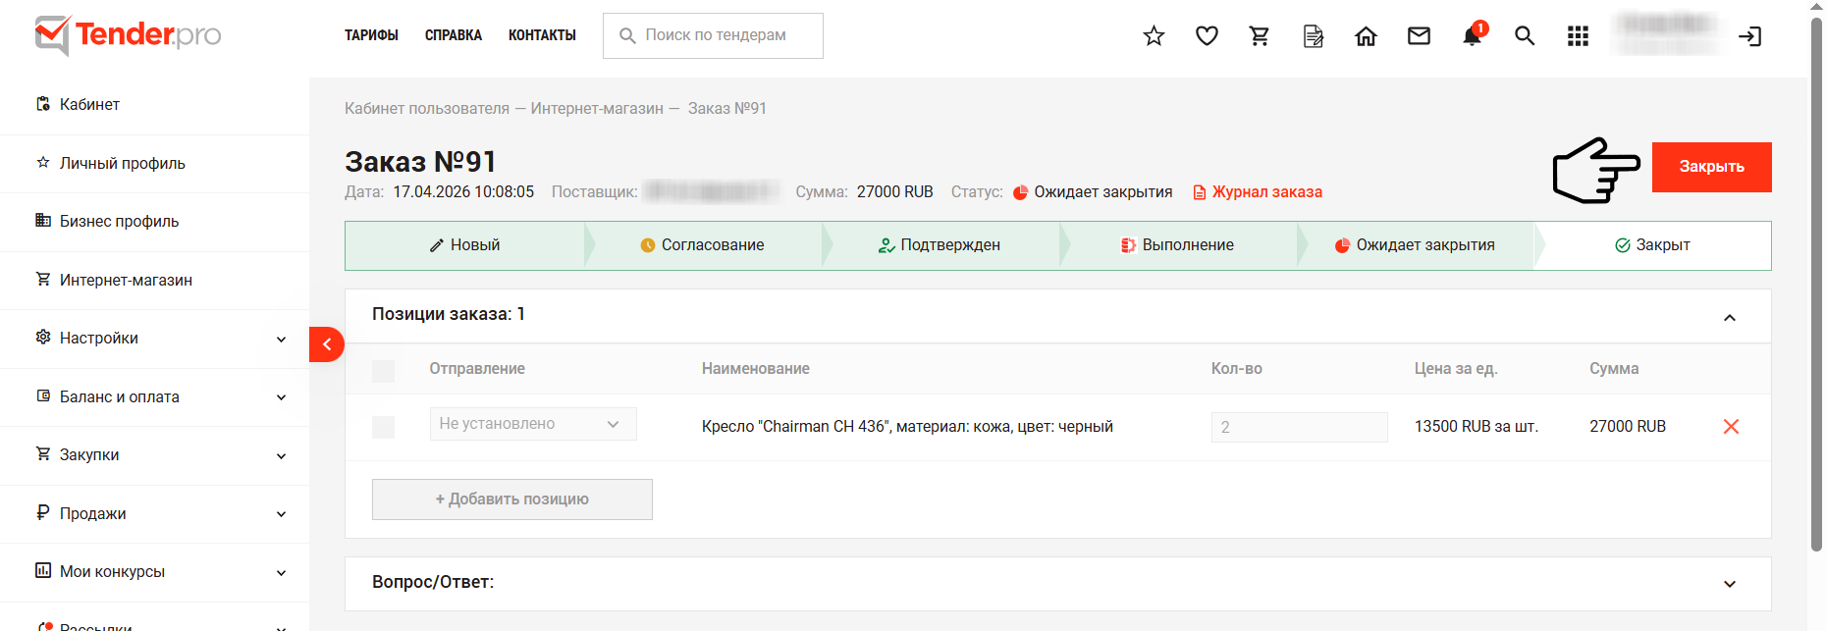
Task: Open Журнал заказа link
Action: [1258, 192]
